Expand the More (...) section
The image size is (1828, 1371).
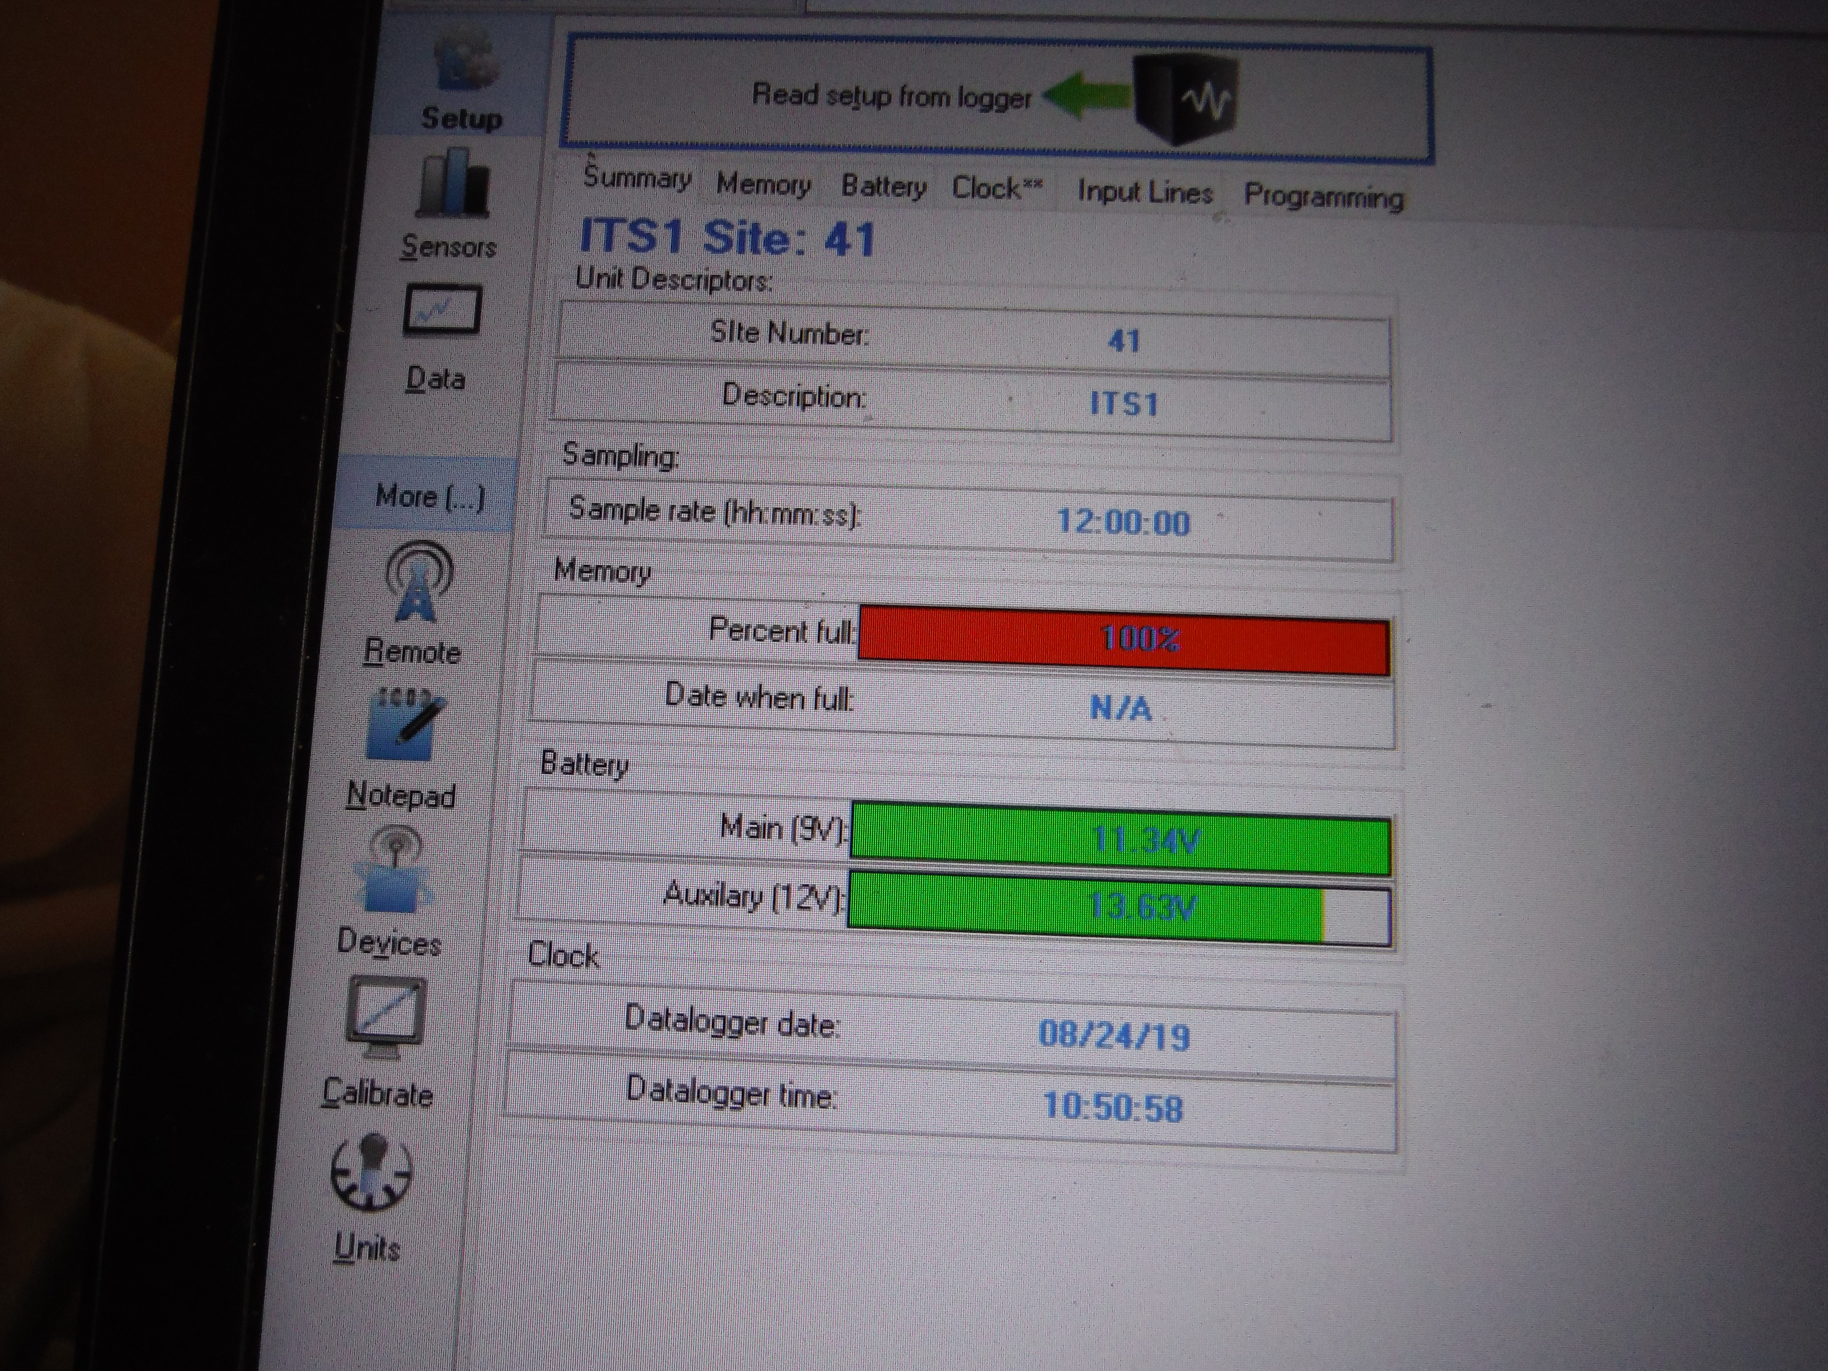(x=430, y=497)
